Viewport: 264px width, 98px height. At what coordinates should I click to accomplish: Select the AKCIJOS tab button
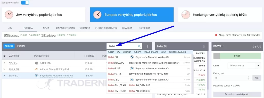click(9, 46)
